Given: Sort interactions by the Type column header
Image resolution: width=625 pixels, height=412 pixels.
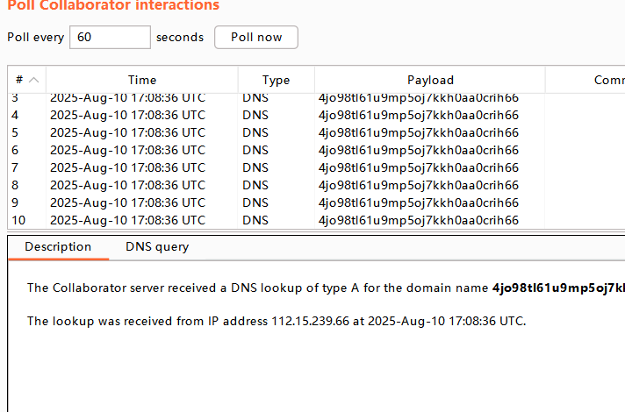Looking at the screenshot, I should point(276,80).
